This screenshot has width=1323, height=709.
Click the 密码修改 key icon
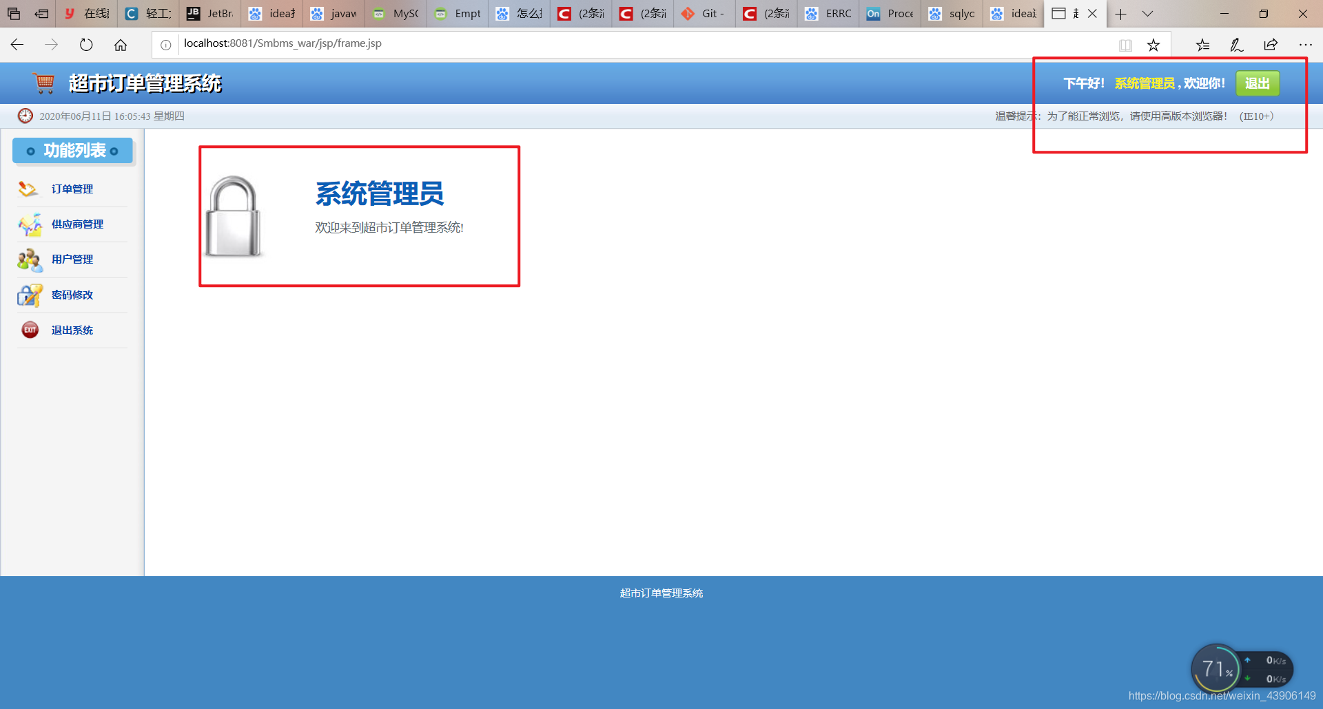point(30,295)
